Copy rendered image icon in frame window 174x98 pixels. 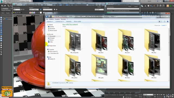16,13
